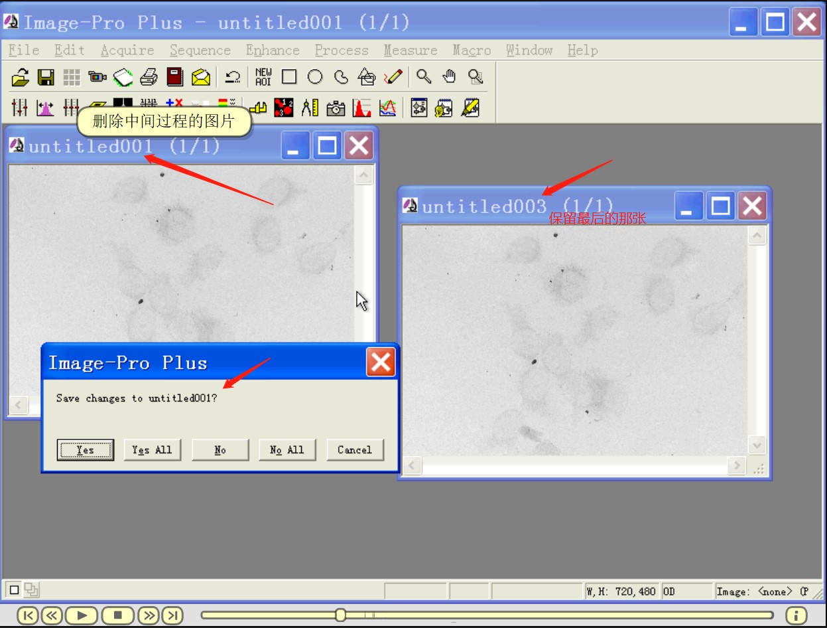The width and height of the screenshot is (827, 628).
Task: Open the Sequence menu
Action: [200, 50]
